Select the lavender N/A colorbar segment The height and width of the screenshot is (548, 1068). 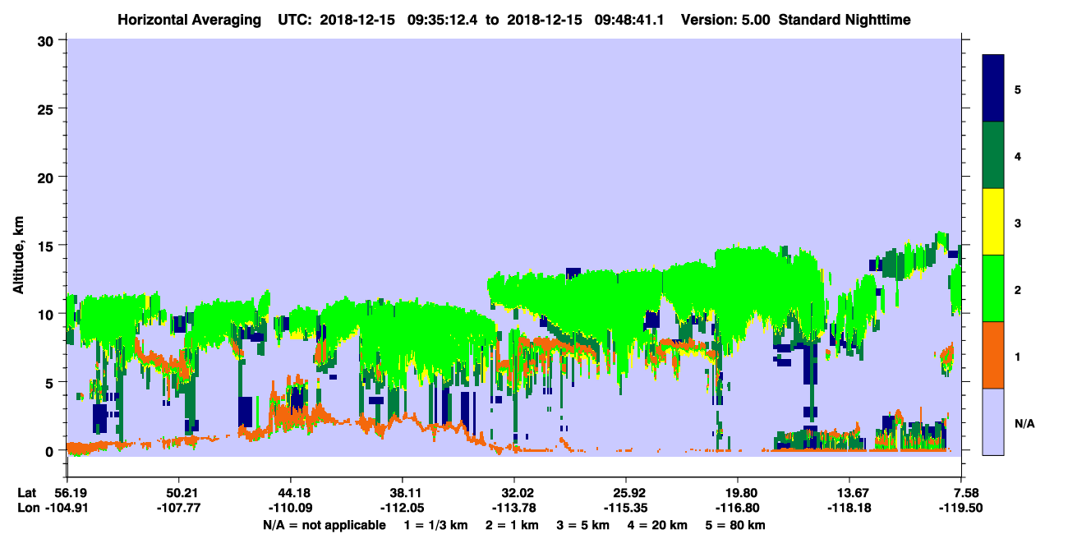click(993, 421)
